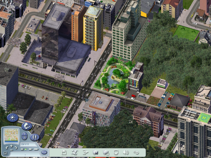Set simulation to normal play speed
This screenshot has width=211, height=158.
26,149
